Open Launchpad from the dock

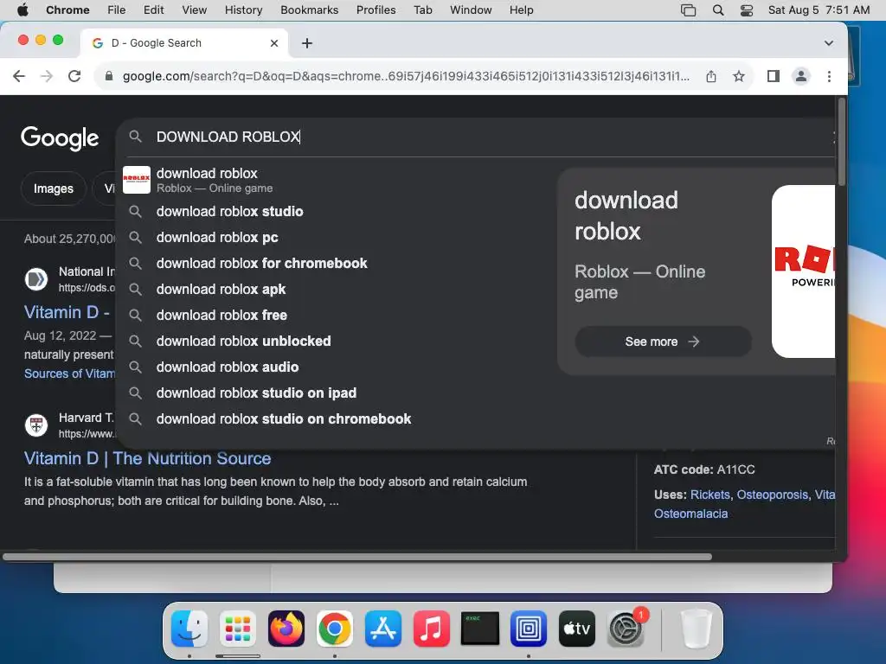(x=238, y=628)
